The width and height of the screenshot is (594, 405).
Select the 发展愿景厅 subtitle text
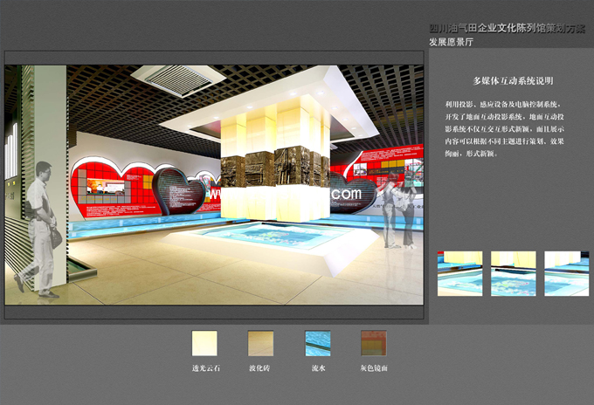click(451, 42)
